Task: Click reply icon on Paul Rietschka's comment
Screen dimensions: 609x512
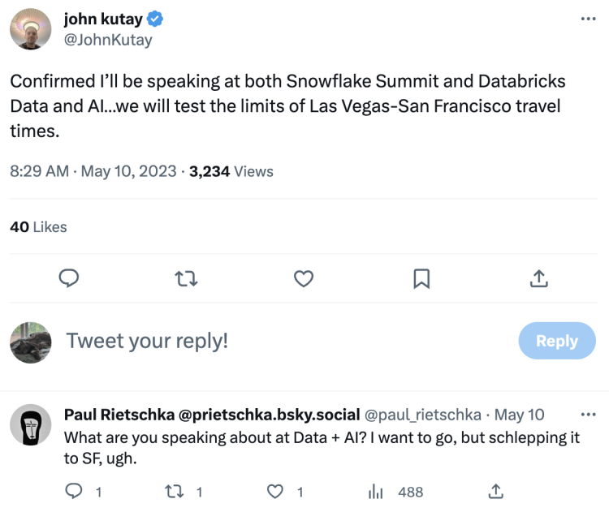Action: tap(74, 492)
